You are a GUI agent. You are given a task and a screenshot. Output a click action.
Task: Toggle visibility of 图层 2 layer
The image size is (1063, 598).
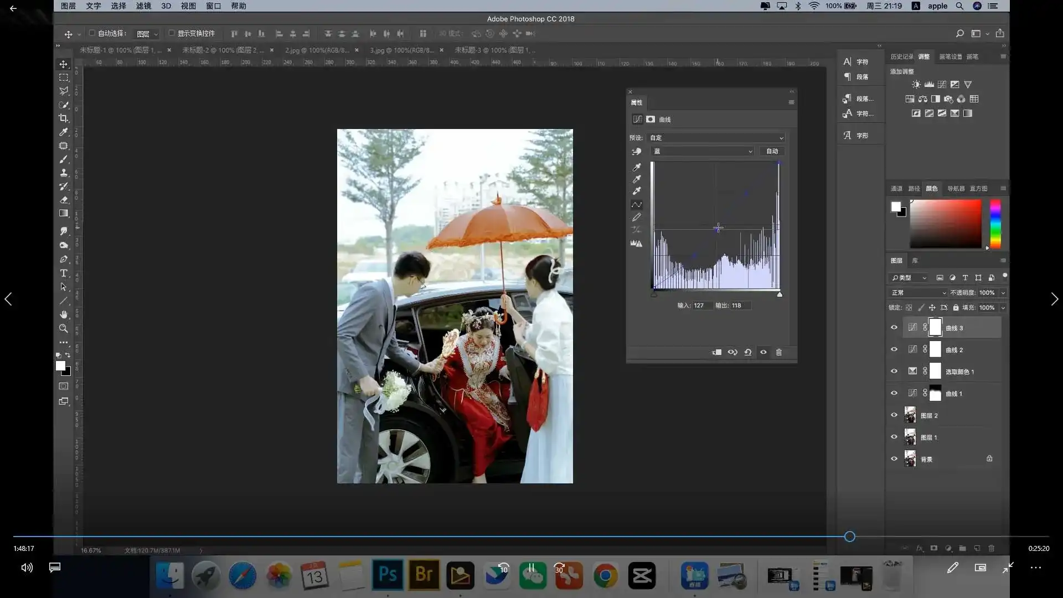coord(894,415)
